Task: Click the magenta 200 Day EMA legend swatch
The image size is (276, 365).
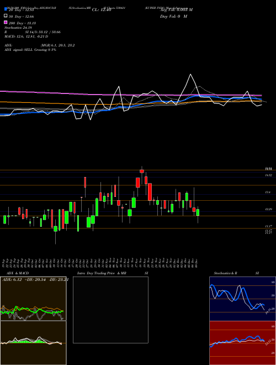Action: click(6, 23)
